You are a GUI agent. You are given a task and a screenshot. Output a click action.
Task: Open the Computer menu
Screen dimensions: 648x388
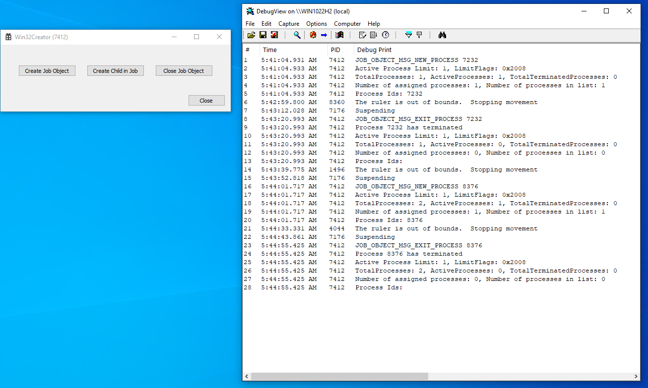(x=347, y=23)
